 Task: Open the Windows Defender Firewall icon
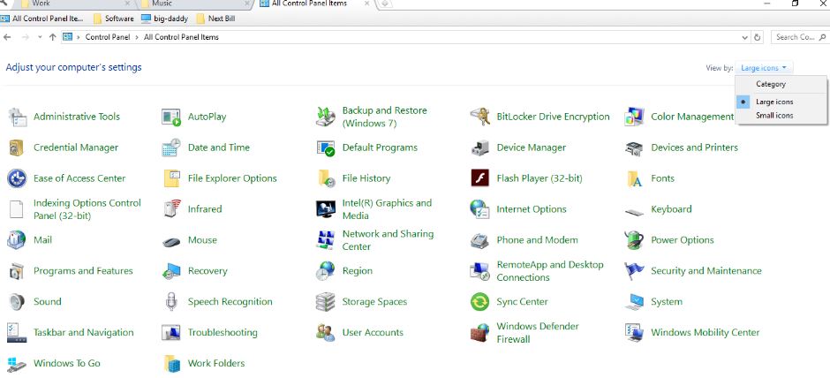coord(479,332)
